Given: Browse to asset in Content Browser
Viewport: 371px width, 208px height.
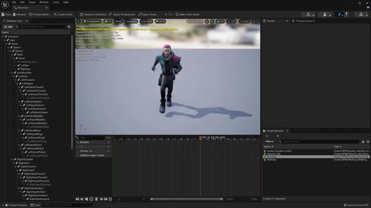Looking at the screenshot, I should click(x=20, y=14).
